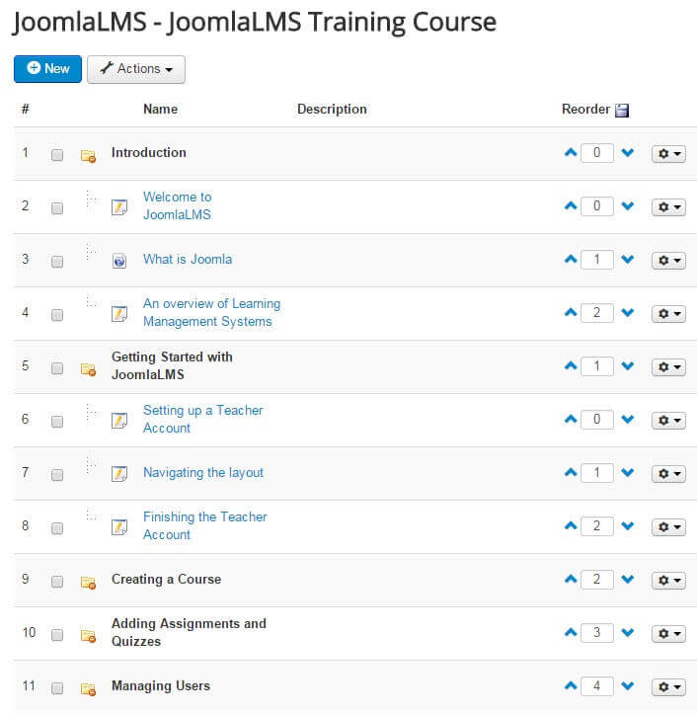
Task: Move Introduction up with its up arrow
Action: [x=571, y=152]
